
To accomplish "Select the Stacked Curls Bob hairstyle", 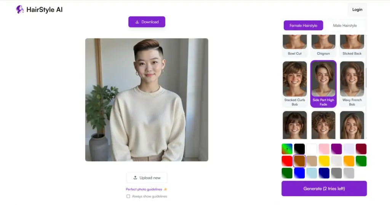I will pos(295,84).
